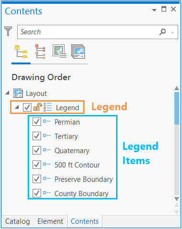The image size is (182, 229).
Task: Click the 500 ft Contour item icon
Action: [x=47, y=164]
